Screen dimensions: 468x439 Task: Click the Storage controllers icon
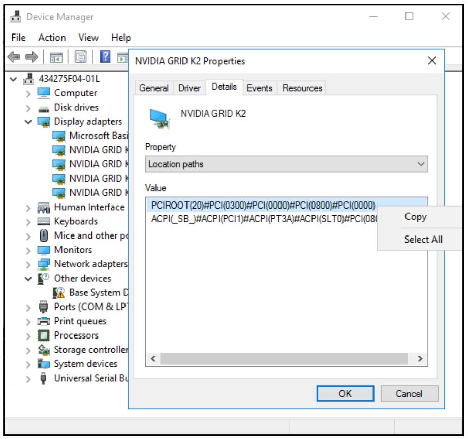44,350
